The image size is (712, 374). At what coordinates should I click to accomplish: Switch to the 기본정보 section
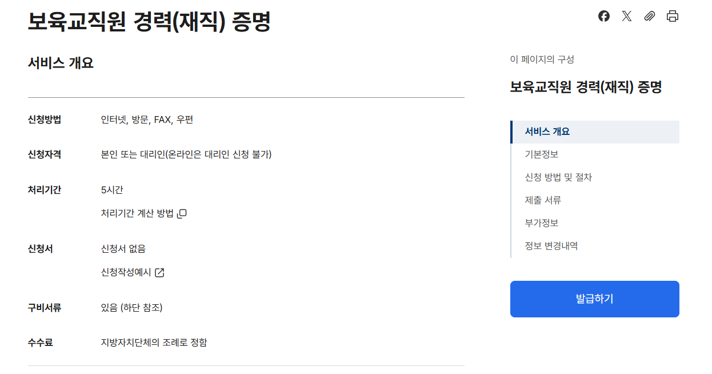click(543, 154)
